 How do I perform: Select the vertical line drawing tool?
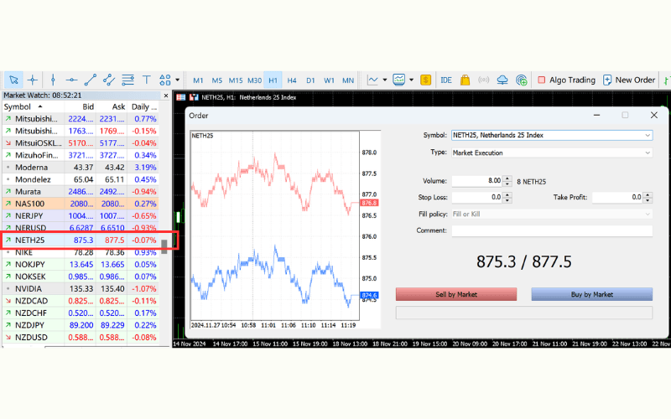click(53, 80)
